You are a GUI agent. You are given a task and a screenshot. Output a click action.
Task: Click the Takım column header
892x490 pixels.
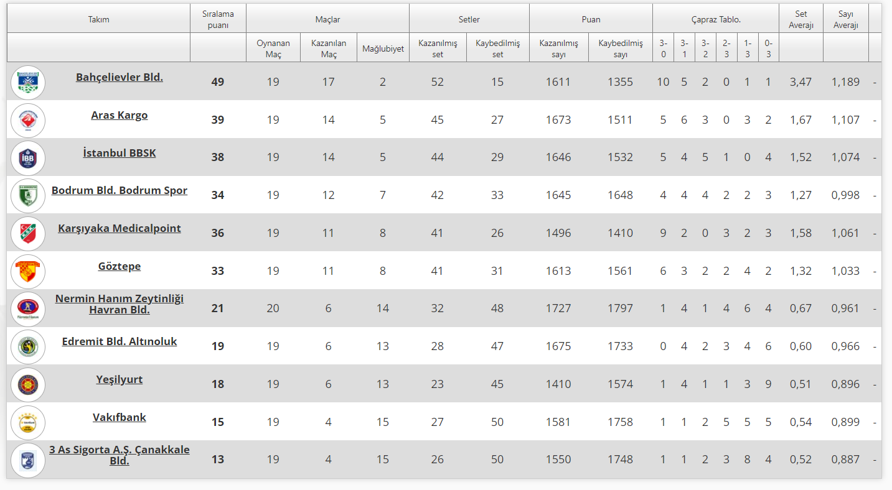tap(98, 19)
